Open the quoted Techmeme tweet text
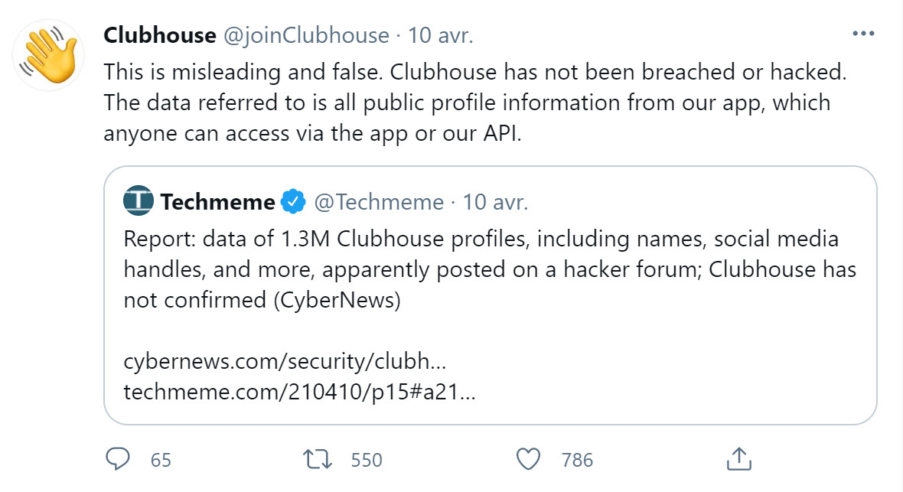Image resolution: width=903 pixels, height=492 pixels. point(490,269)
